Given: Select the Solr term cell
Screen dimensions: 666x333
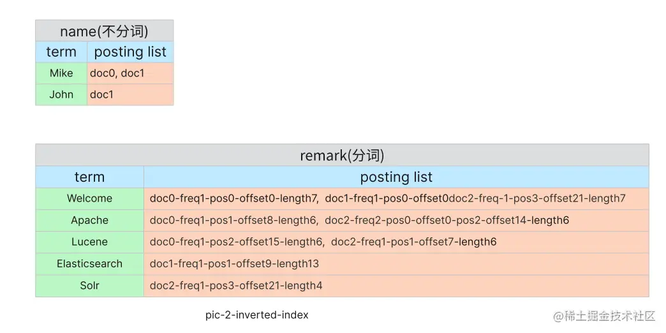Looking at the screenshot, I should [x=89, y=285].
